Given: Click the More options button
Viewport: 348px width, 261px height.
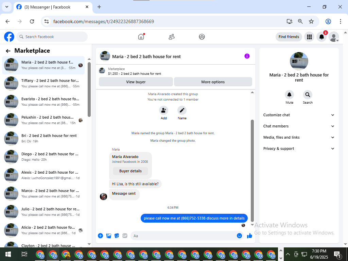Looking at the screenshot, I should coord(213,82).
